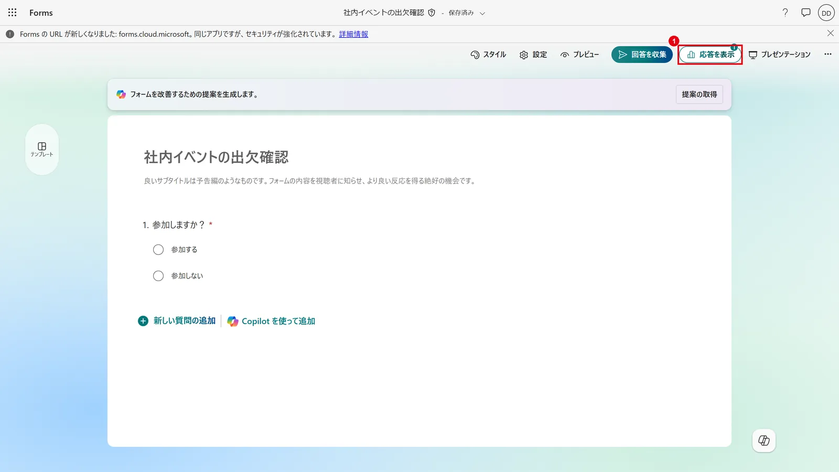Open the Copilot floating button

click(764, 441)
